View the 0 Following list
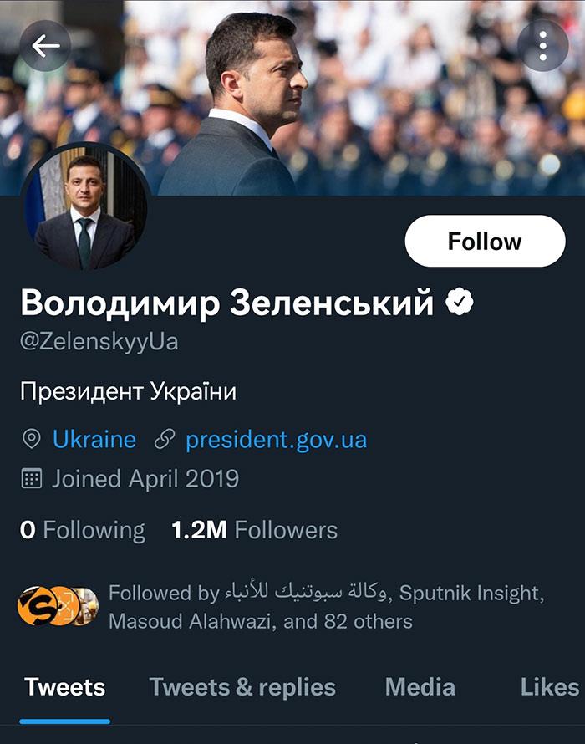The width and height of the screenshot is (585, 744). coord(82,530)
